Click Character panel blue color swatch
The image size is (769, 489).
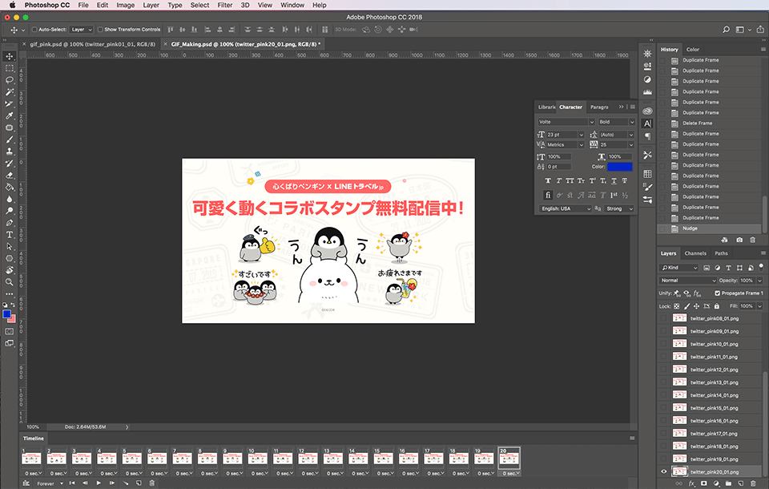click(620, 167)
